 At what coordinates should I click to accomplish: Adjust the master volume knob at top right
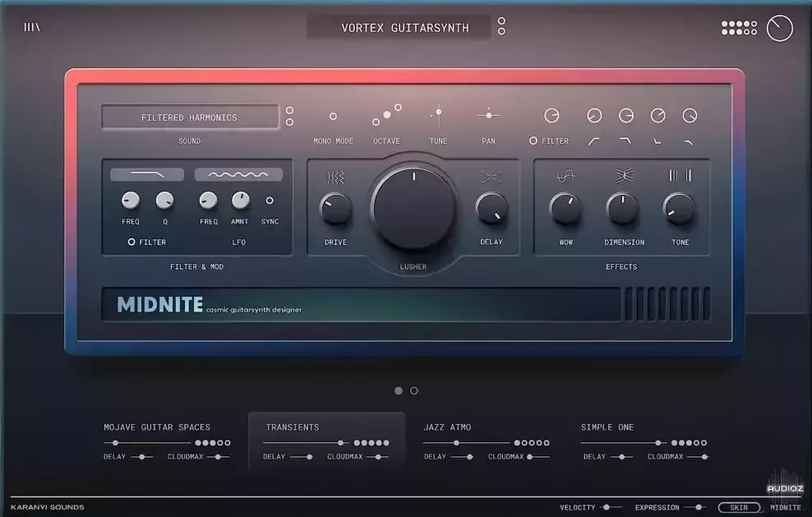click(779, 28)
